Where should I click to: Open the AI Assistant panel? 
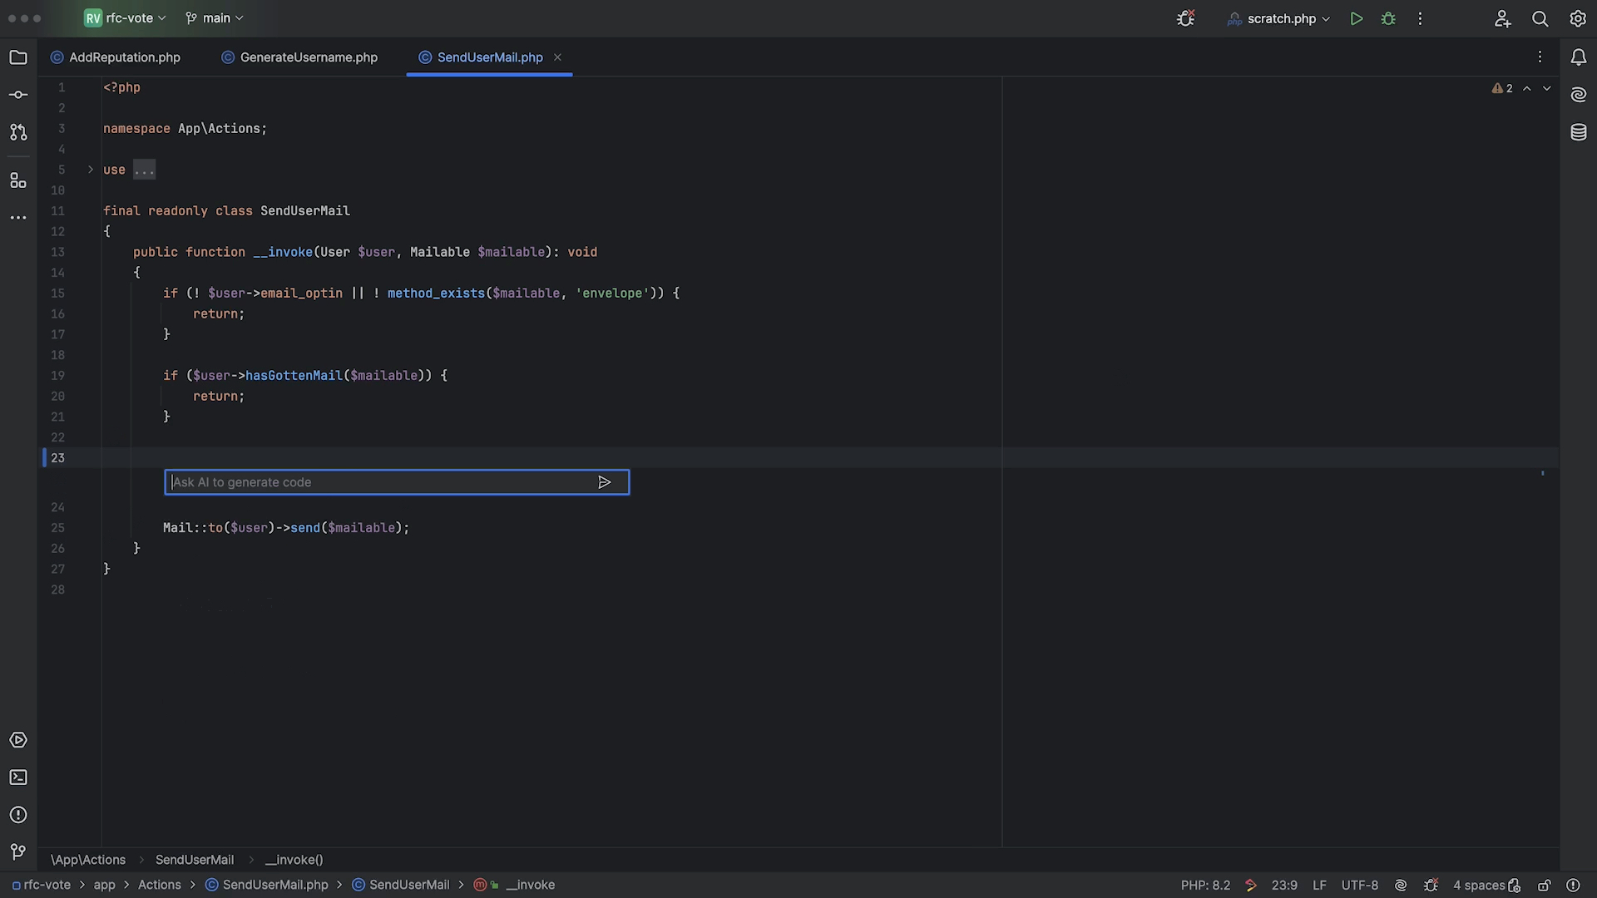coord(1578,95)
